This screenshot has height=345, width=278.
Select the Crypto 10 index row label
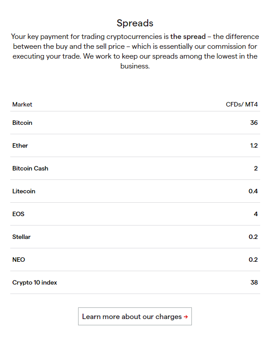point(35,282)
